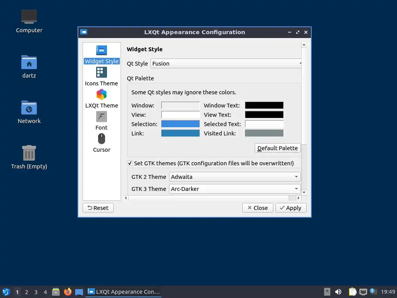Open the Qt Style dropdown

226,64
